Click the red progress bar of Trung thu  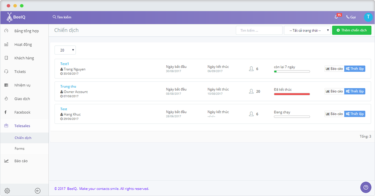coord(292,94)
